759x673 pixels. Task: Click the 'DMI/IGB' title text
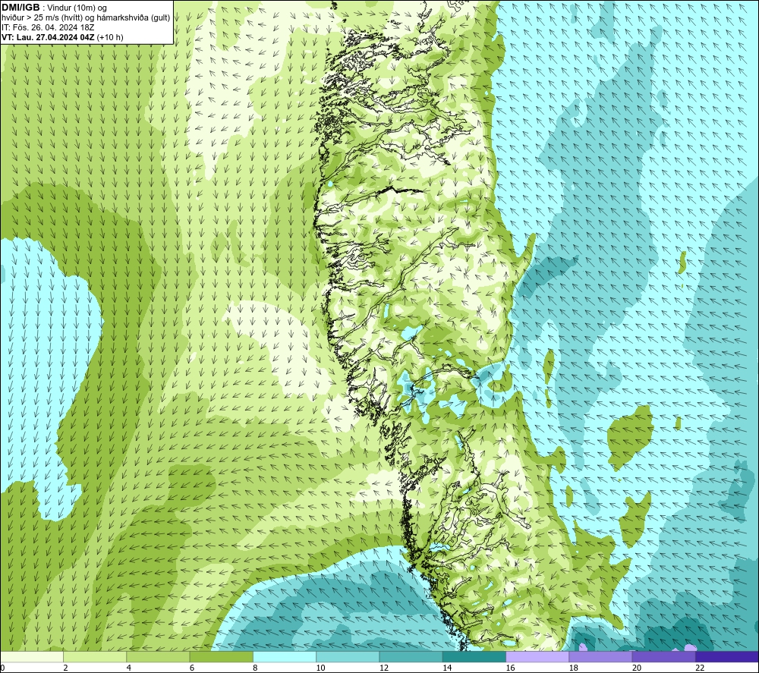click(20, 8)
